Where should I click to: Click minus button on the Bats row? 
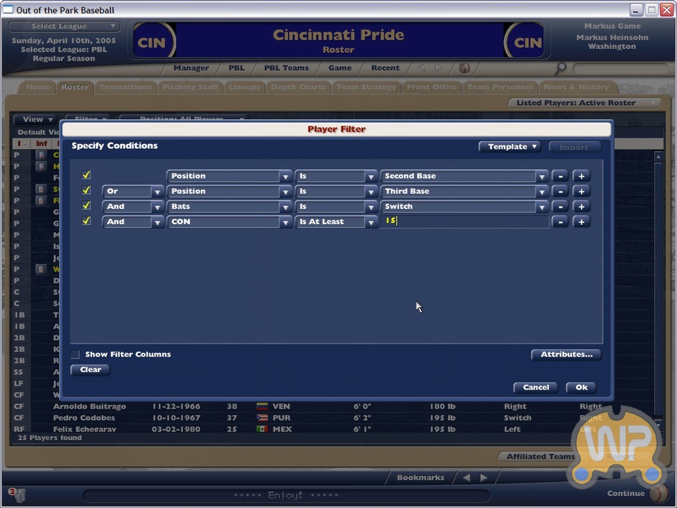pos(560,206)
